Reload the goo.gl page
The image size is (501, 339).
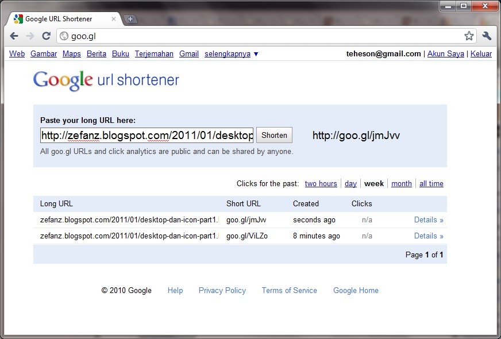[47, 36]
